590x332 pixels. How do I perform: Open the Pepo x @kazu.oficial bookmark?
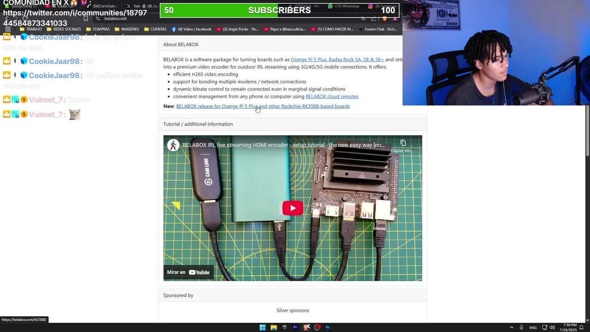(285, 29)
